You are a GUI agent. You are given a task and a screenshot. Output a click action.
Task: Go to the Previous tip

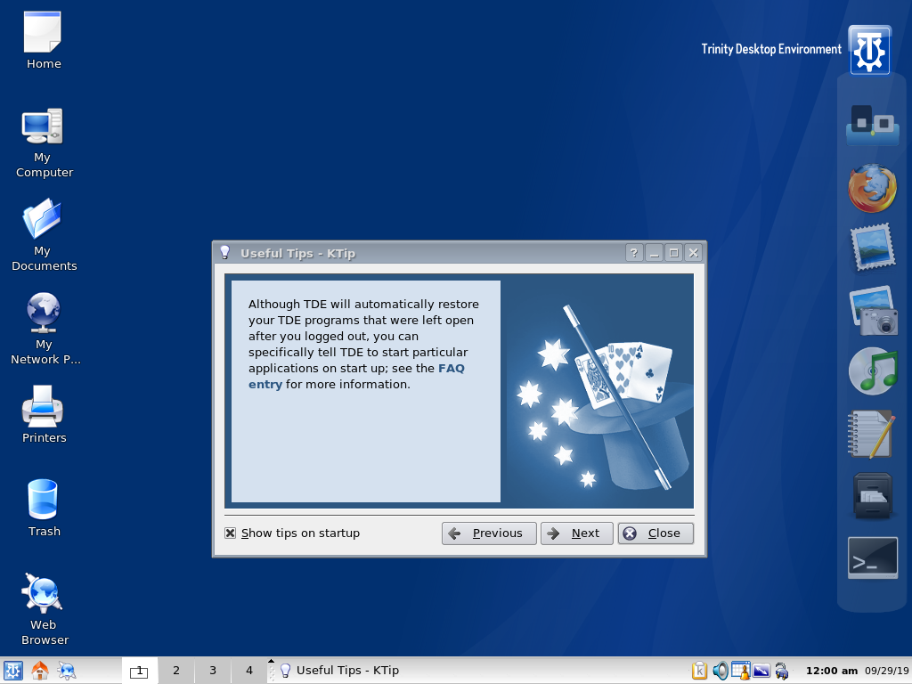tap(489, 533)
